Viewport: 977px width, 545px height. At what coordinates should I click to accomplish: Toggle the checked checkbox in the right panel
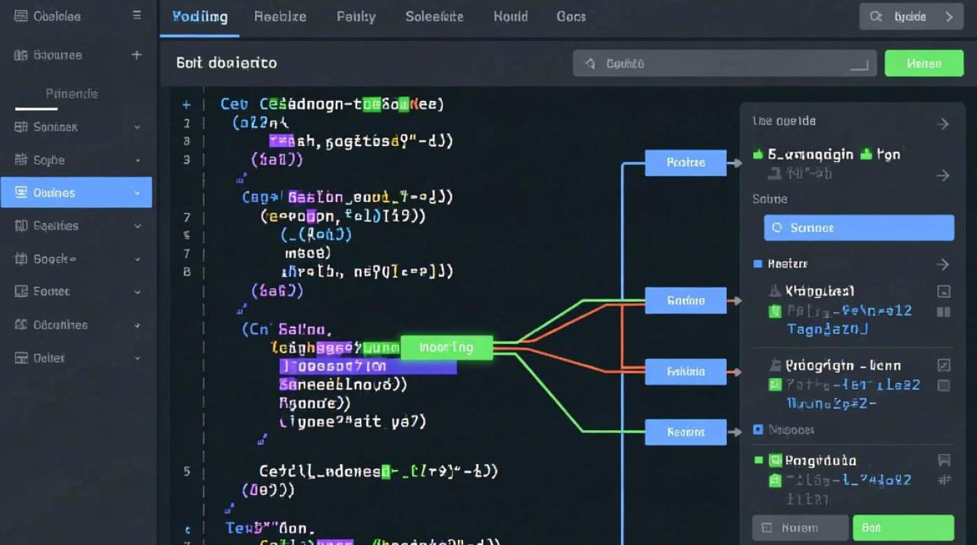point(944,366)
